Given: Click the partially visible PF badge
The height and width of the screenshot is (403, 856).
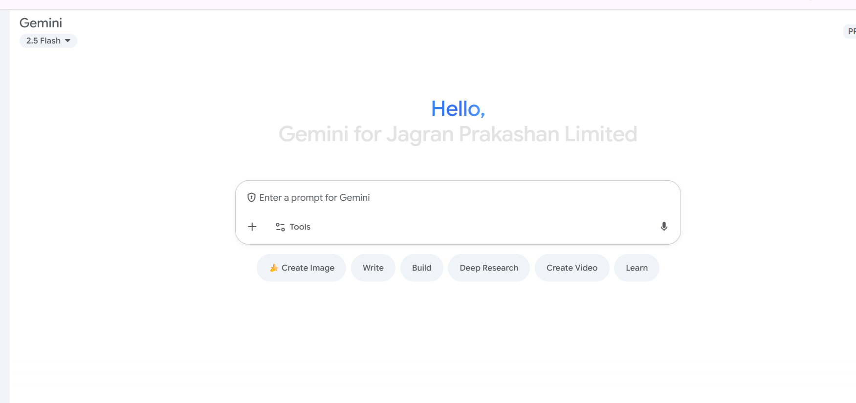Looking at the screenshot, I should 851,32.
